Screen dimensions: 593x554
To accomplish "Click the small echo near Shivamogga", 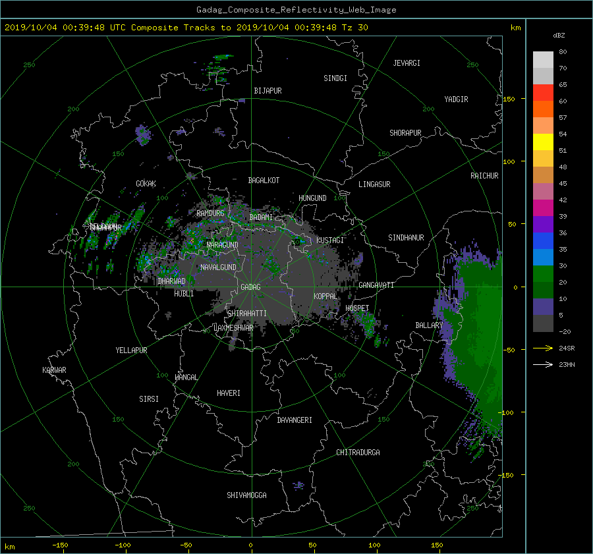I will [298, 485].
